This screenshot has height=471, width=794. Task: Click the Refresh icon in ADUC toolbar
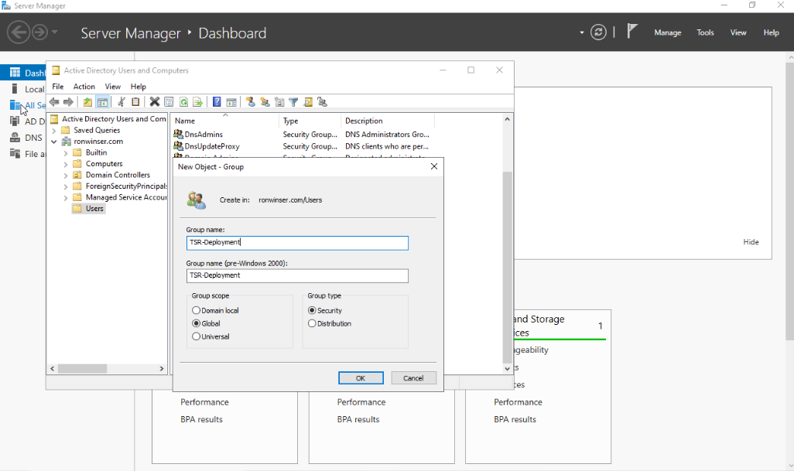[x=183, y=102]
